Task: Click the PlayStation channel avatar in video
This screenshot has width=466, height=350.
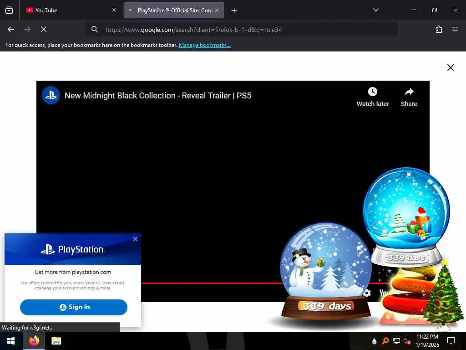Action: 51,95
